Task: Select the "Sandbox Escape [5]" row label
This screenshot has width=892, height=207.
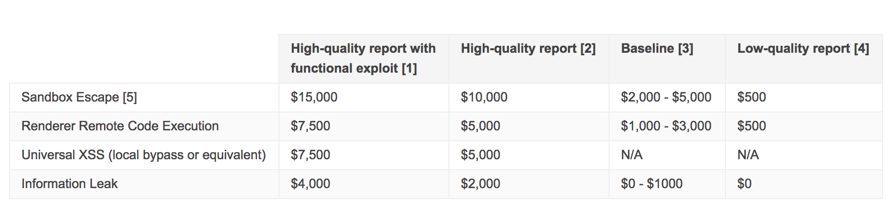Action: (x=79, y=97)
